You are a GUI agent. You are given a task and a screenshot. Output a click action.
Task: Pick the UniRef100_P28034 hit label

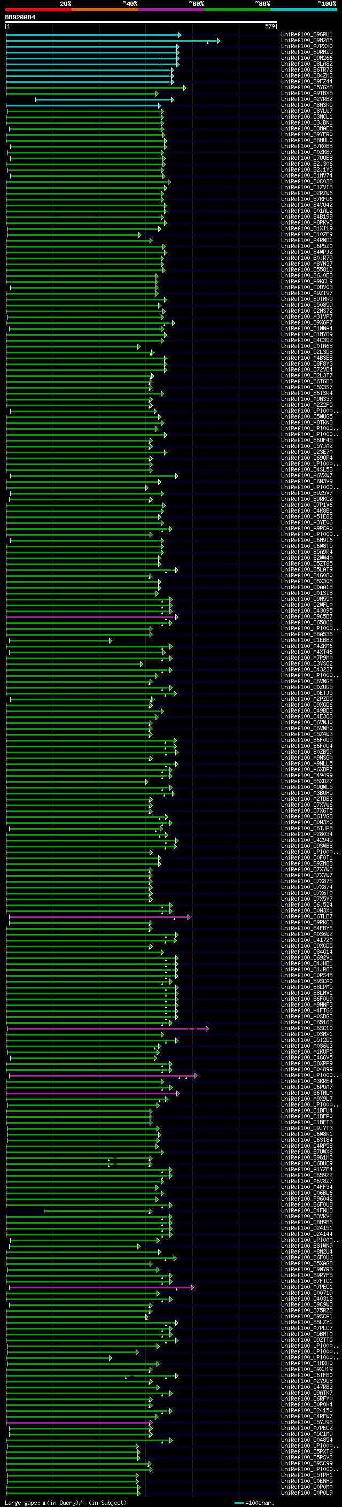[x=306, y=834]
